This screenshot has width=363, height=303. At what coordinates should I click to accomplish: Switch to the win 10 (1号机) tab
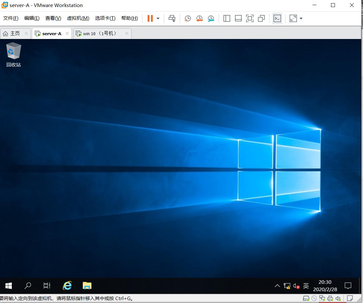[99, 33]
